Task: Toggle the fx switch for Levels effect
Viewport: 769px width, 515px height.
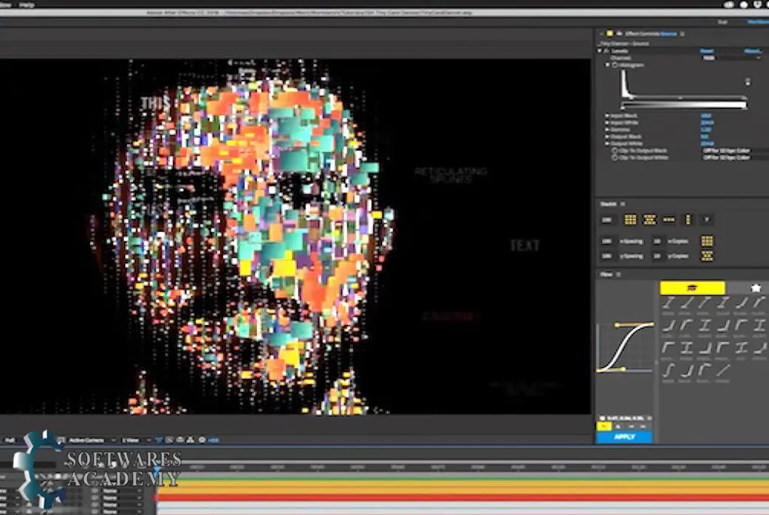Action: [607, 51]
